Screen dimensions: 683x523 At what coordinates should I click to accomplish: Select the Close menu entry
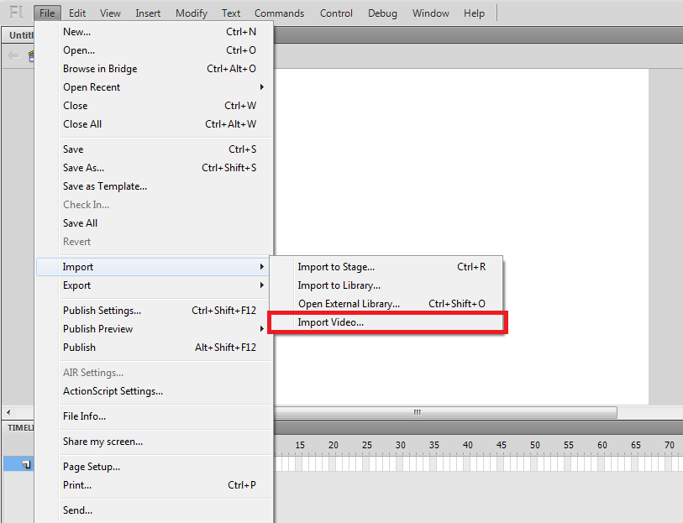155,106
